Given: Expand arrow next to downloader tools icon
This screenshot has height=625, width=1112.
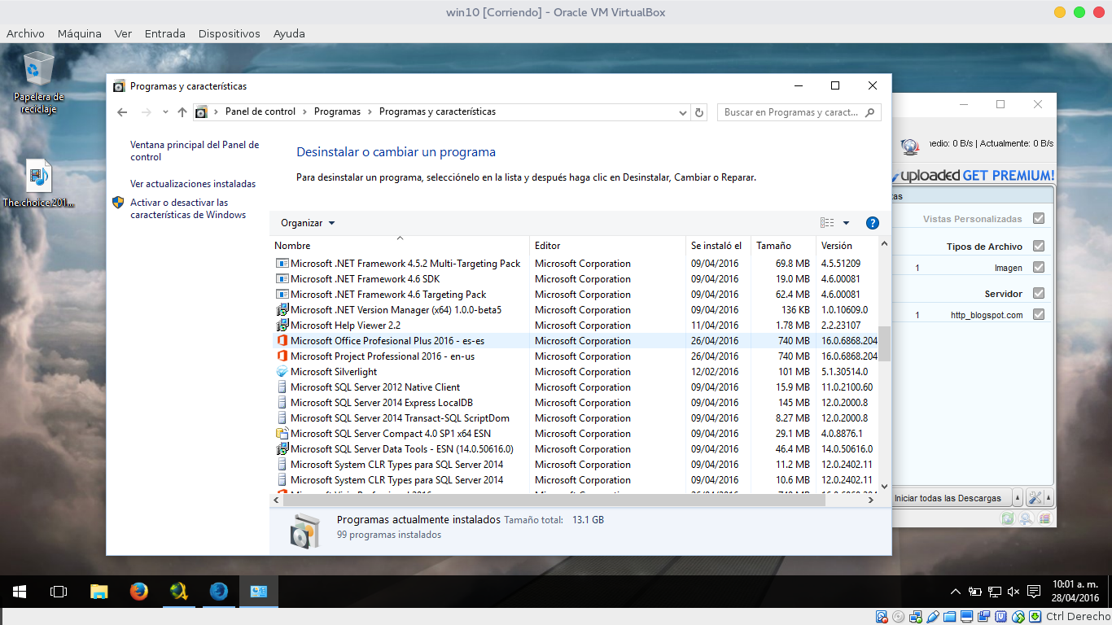Looking at the screenshot, I should point(1049,498).
